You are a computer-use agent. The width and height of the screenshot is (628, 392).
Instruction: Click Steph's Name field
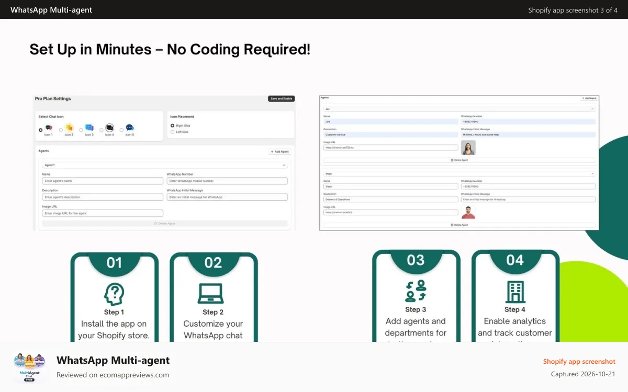coord(391,186)
